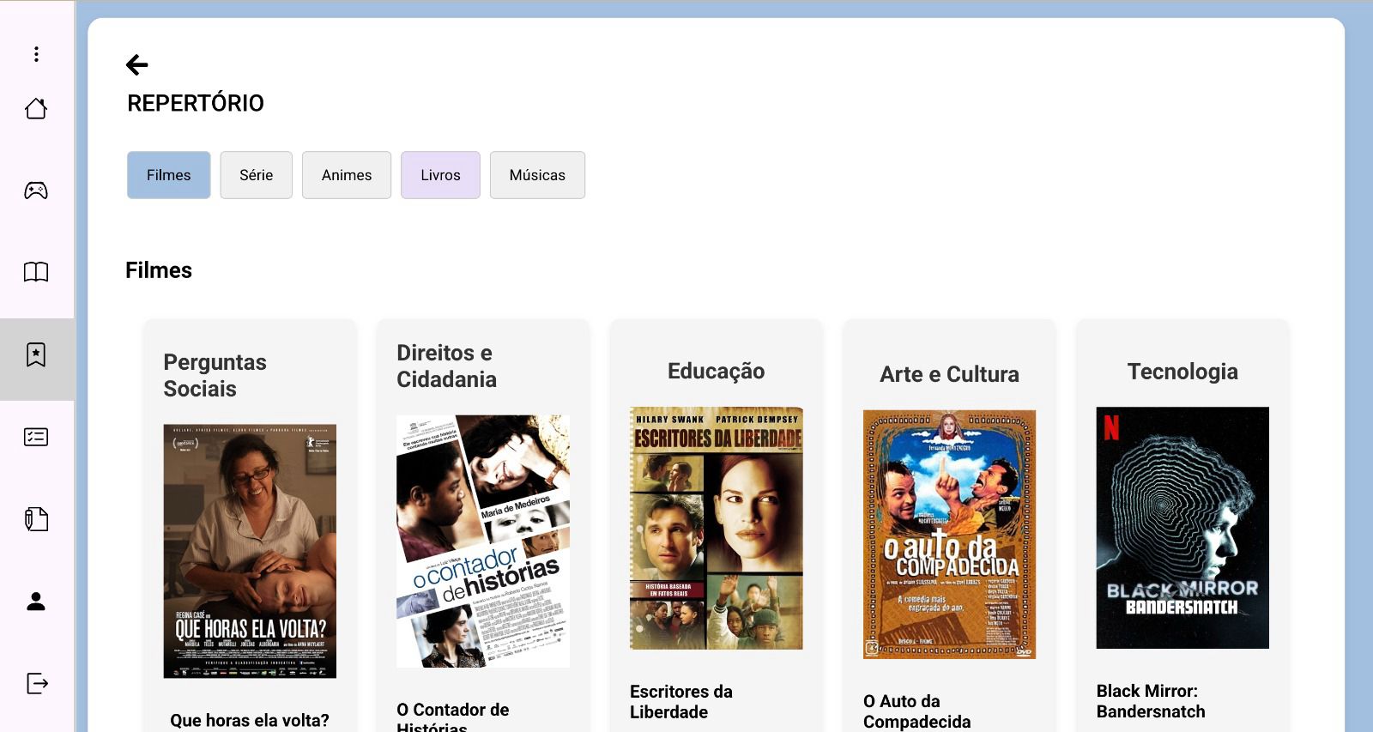Viewport: 1373px width, 732px height.
Task: Open O Contador de Histórias poster
Action: 483,541
